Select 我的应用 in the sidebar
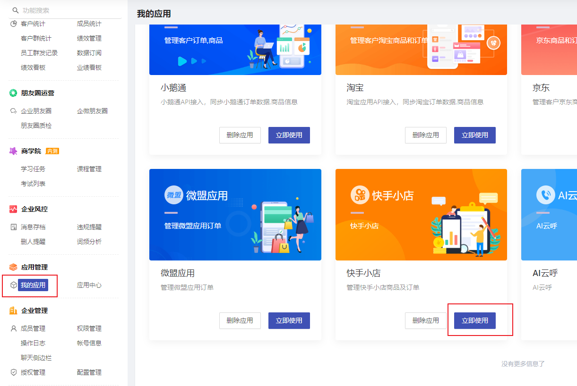 (33, 285)
